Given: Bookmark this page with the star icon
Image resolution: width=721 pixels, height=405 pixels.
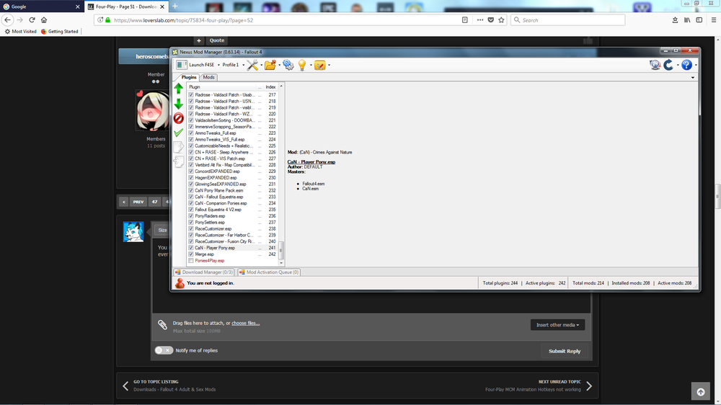Looking at the screenshot, I should [501, 19].
